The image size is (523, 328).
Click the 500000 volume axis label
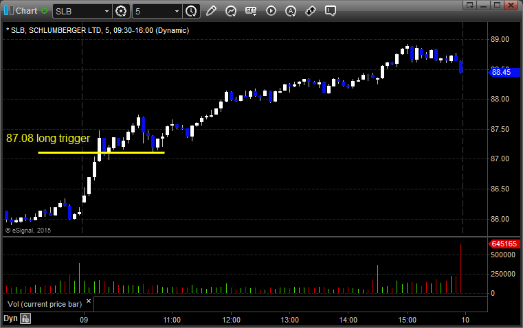click(503, 255)
